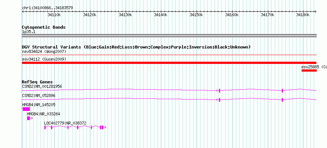The image size is (327, 148).
Task: Click the 34160k scale label
Action: pyautogui.click(x=232, y=15)
